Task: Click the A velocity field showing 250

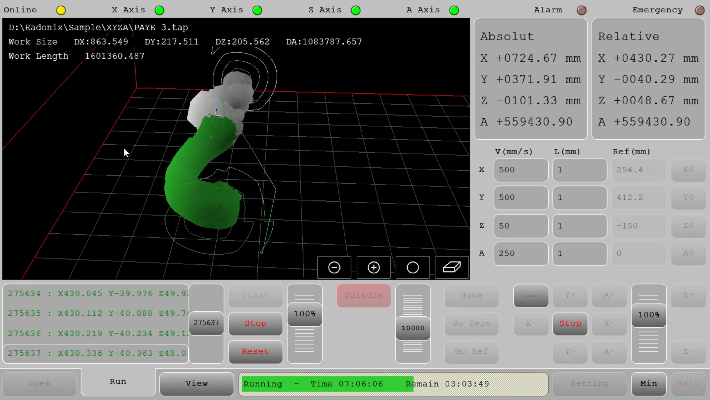Action: [x=521, y=253]
